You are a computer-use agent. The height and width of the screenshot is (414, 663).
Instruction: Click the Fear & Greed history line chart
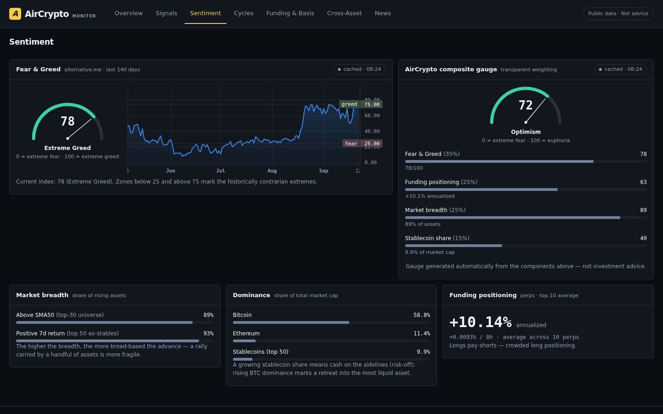[244, 125]
